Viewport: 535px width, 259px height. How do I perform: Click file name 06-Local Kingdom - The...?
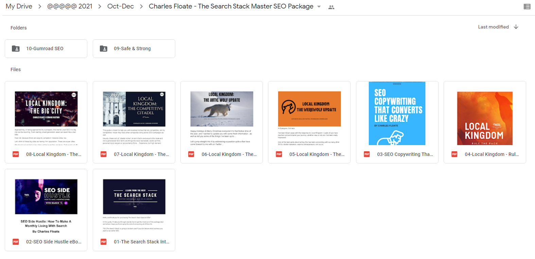[x=229, y=154]
